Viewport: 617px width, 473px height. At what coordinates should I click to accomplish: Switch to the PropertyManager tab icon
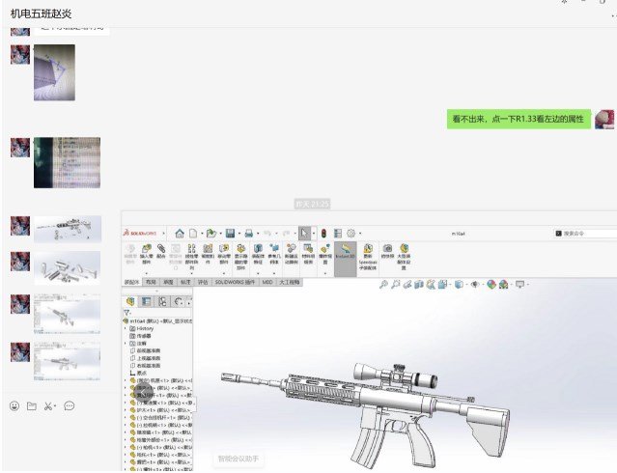point(147,301)
